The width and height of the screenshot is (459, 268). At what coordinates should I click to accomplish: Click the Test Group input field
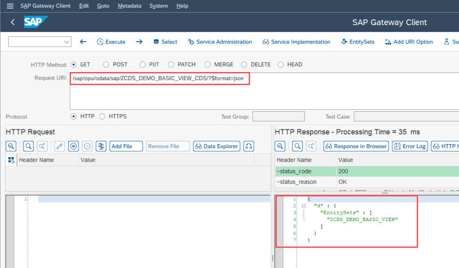pos(278,117)
